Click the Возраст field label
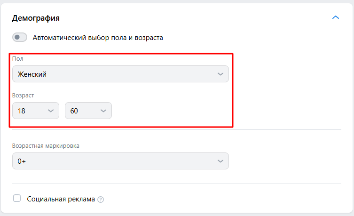Screen dimensions: 354x216 (x=23, y=96)
